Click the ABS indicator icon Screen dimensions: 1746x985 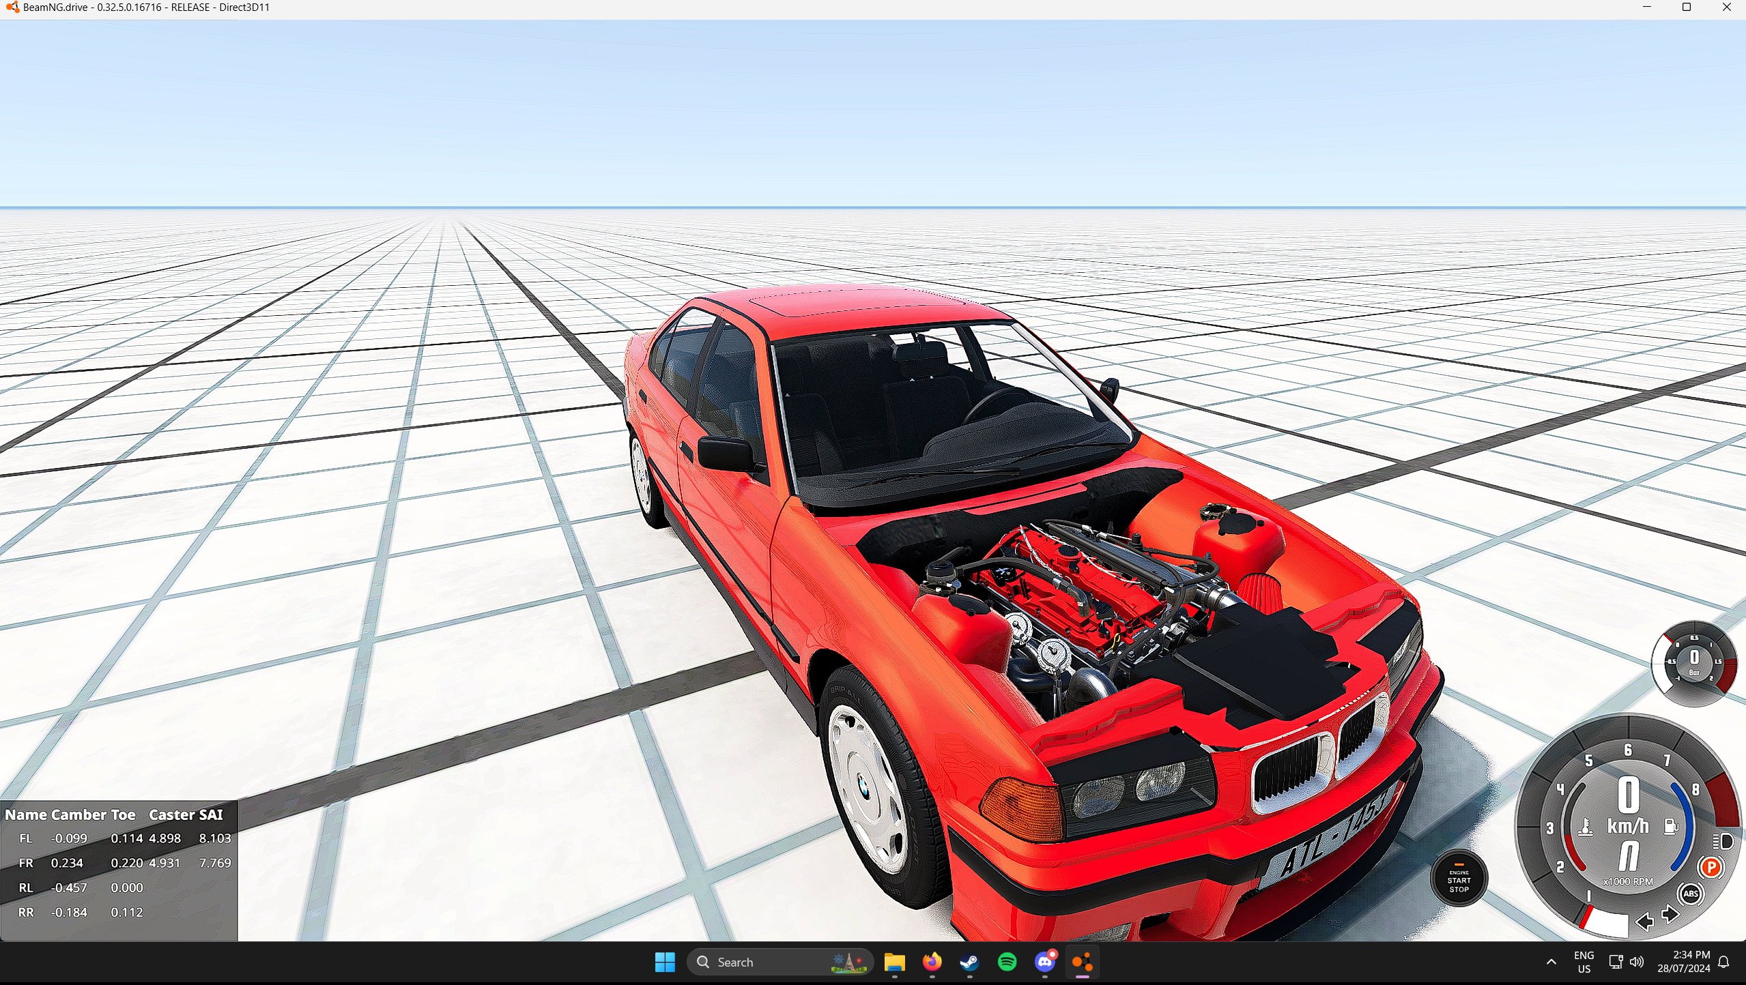pyautogui.click(x=1690, y=894)
